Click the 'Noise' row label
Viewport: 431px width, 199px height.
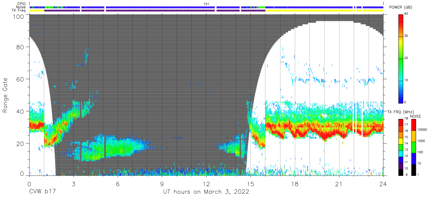click(x=21, y=7)
